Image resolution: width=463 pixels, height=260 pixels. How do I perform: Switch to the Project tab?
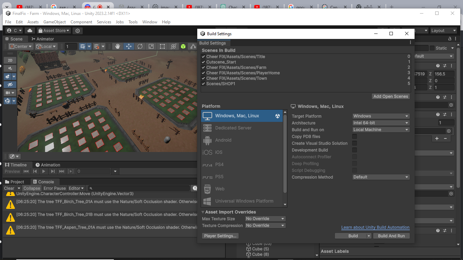tap(15, 182)
